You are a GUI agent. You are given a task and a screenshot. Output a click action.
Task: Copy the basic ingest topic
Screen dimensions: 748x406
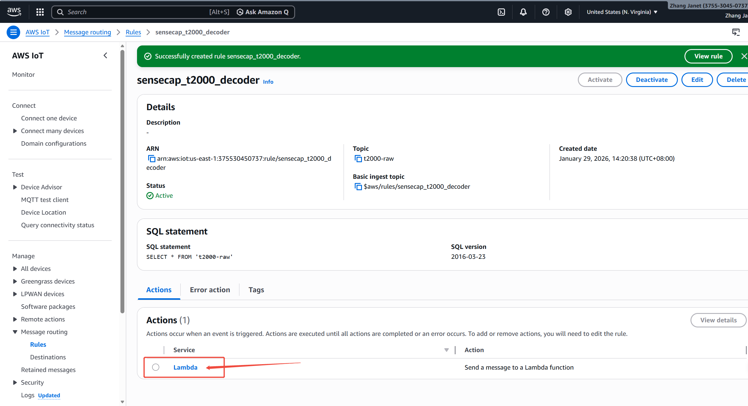click(x=358, y=187)
